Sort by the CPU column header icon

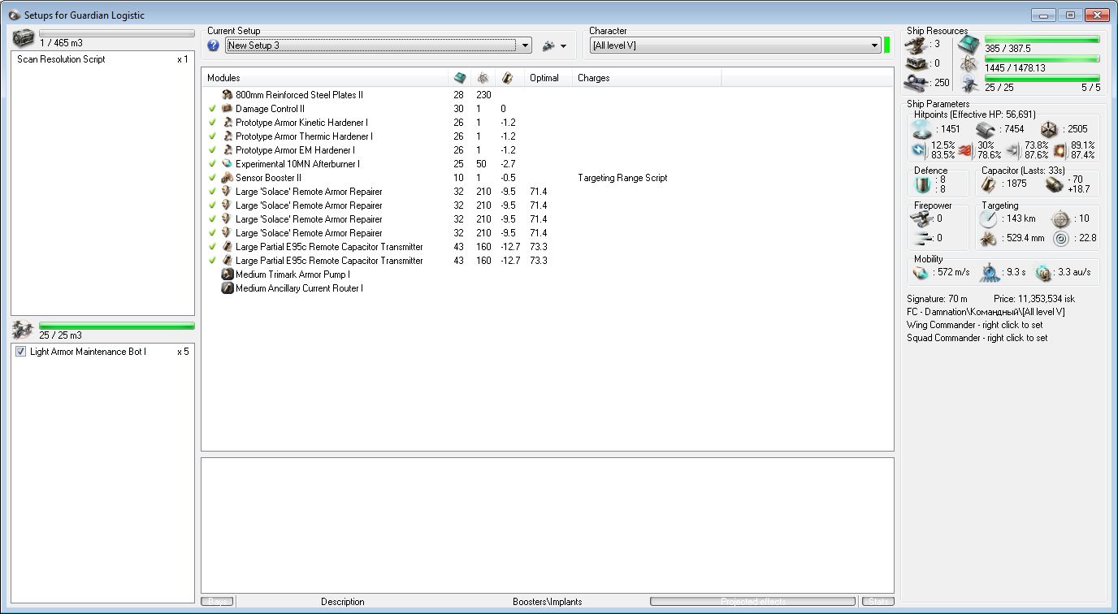click(x=460, y=78)
